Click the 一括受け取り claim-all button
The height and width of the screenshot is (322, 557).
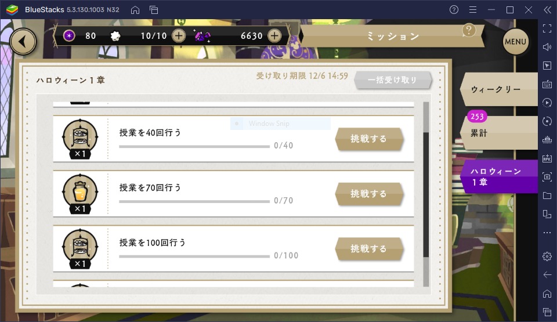click(x=393, y=80)
